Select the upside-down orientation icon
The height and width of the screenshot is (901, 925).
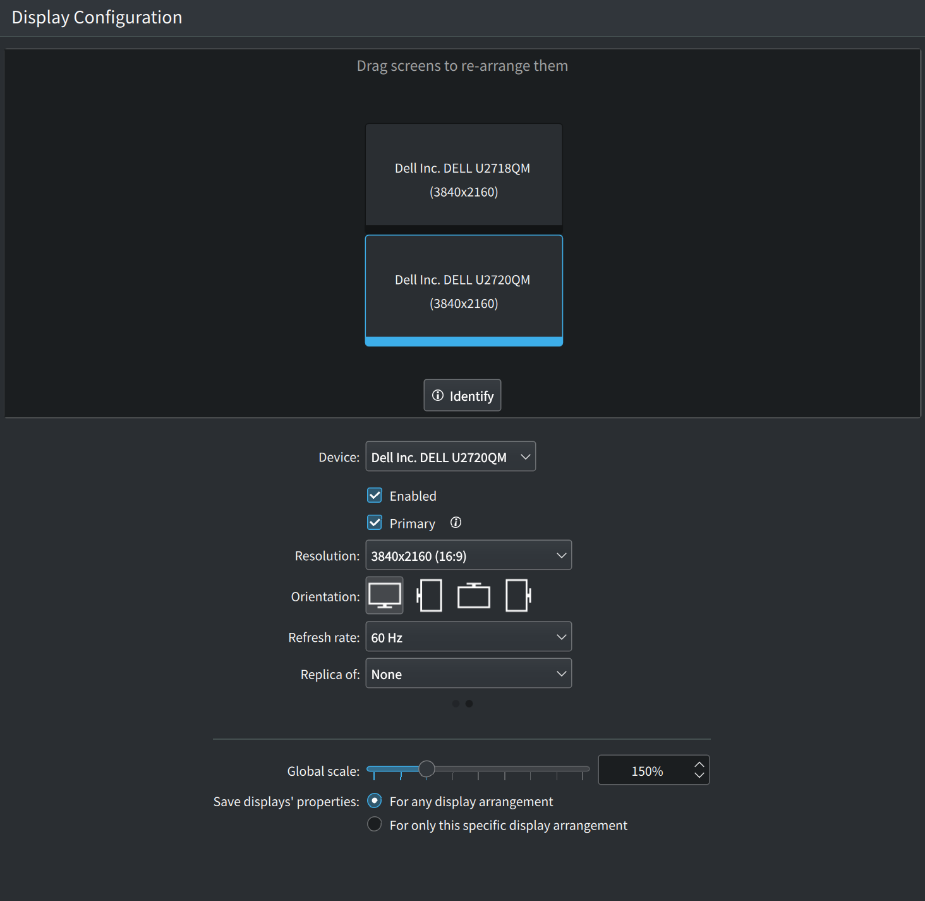[x=474, y=596]
